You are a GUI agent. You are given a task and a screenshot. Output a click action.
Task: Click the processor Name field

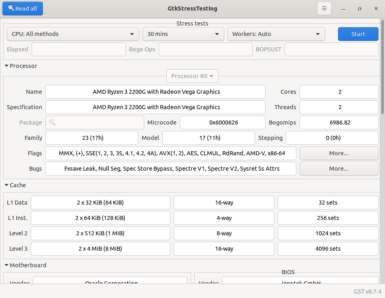155,92
